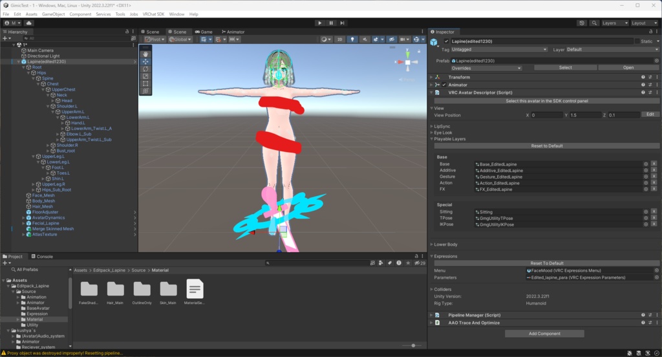
Task: Click Transform component help icon
Action: (643, 78)
